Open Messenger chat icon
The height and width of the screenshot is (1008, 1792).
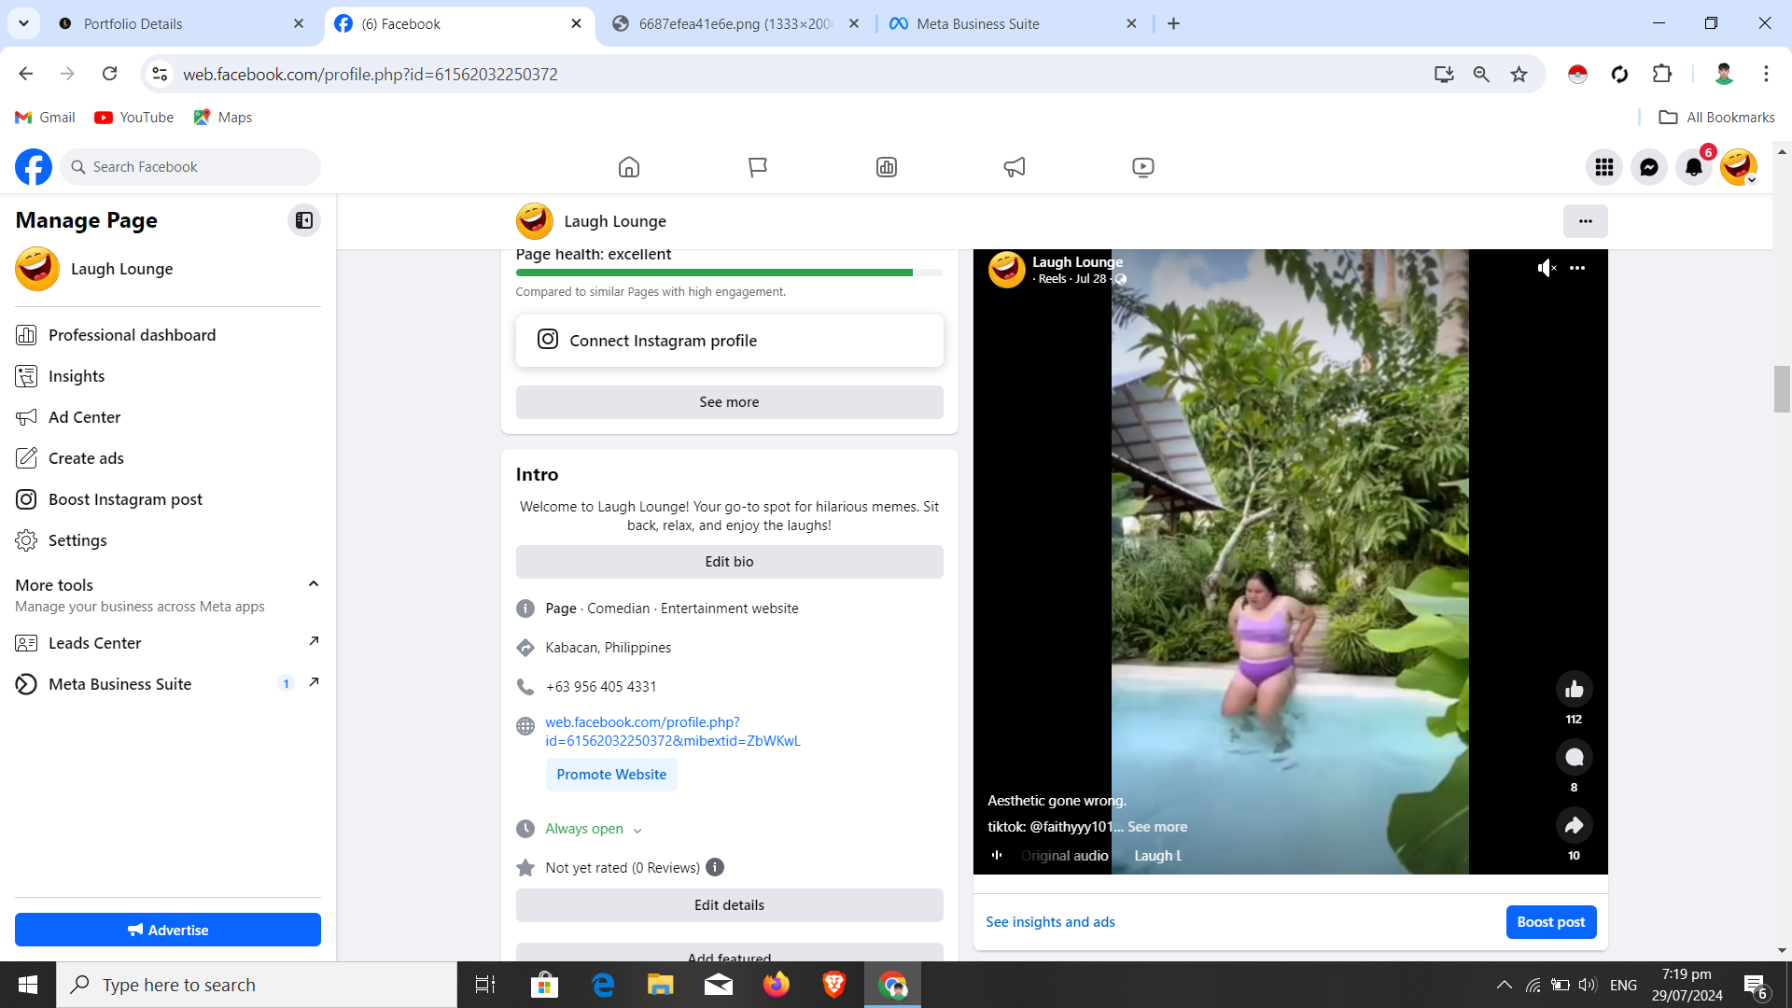tap(1648, 167)
